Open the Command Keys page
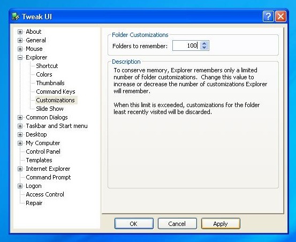Screen dimensions: 296x242 coord(56,92)
